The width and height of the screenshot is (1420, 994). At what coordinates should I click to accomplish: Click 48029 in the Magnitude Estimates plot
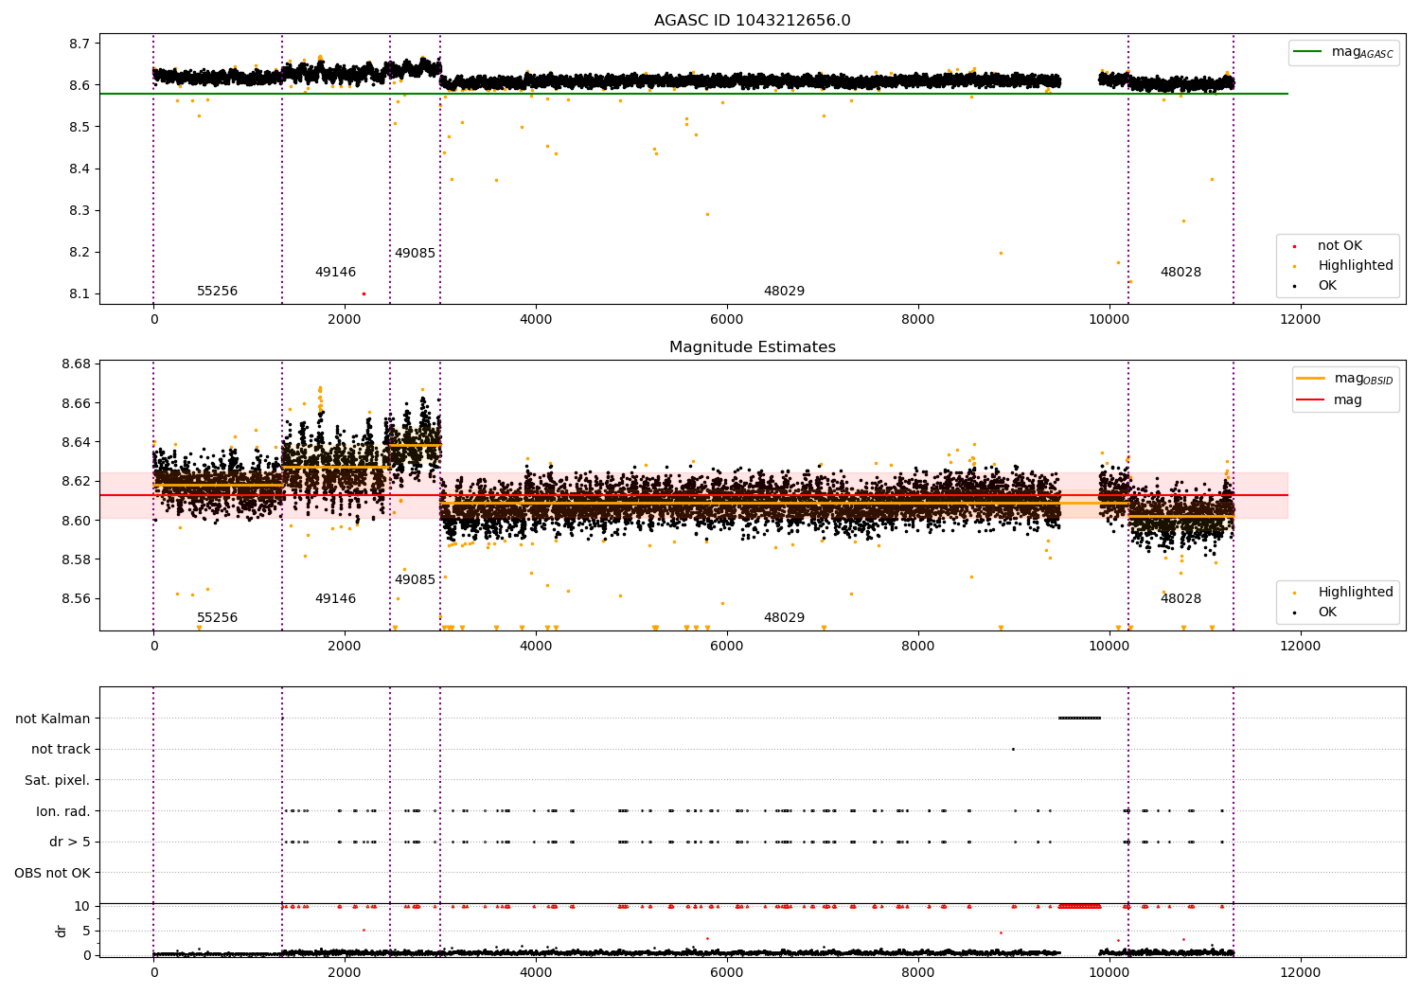(x=785, y=618)
